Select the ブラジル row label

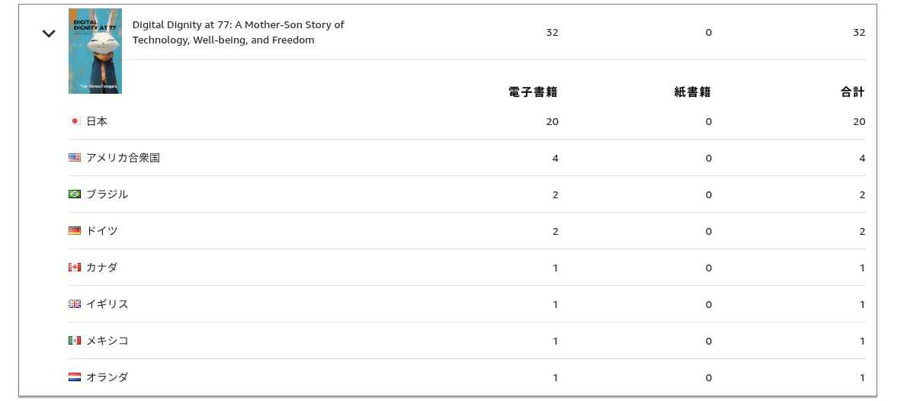(x=107, y=194)
